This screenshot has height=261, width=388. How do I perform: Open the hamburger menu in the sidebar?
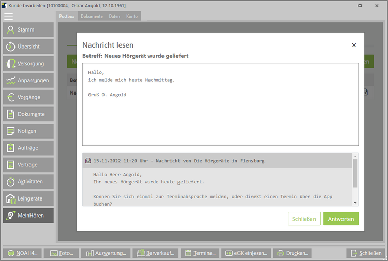[8, 16]
